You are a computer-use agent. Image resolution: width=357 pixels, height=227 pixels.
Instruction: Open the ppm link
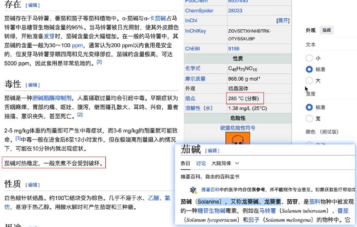77,45
